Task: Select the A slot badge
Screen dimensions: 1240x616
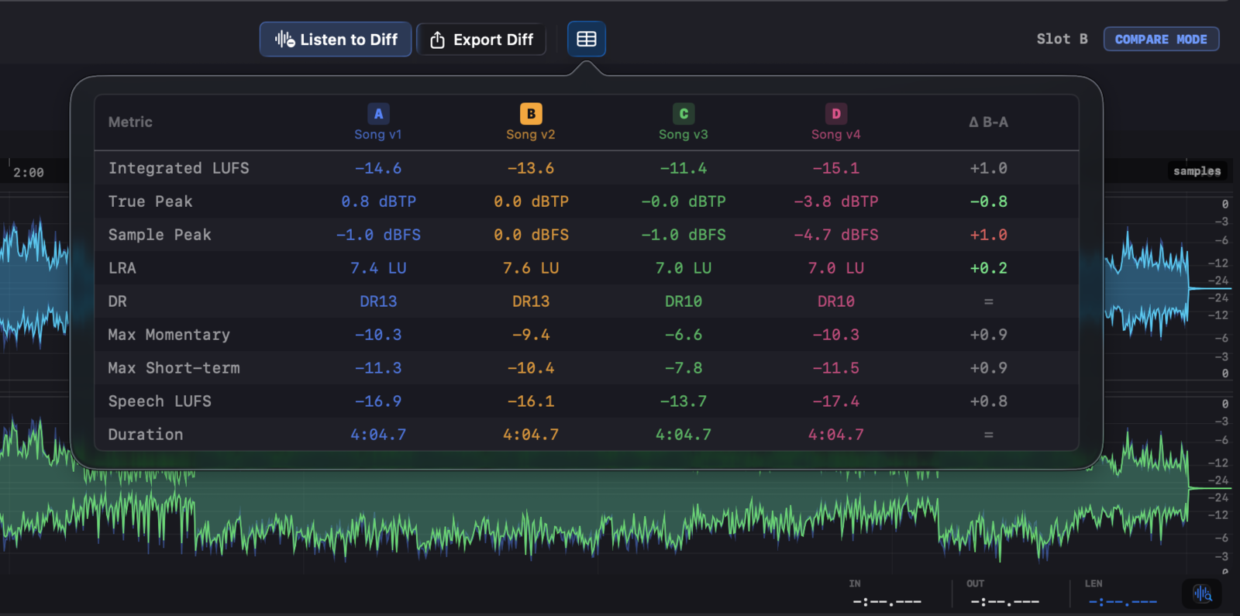Action: 378,114
